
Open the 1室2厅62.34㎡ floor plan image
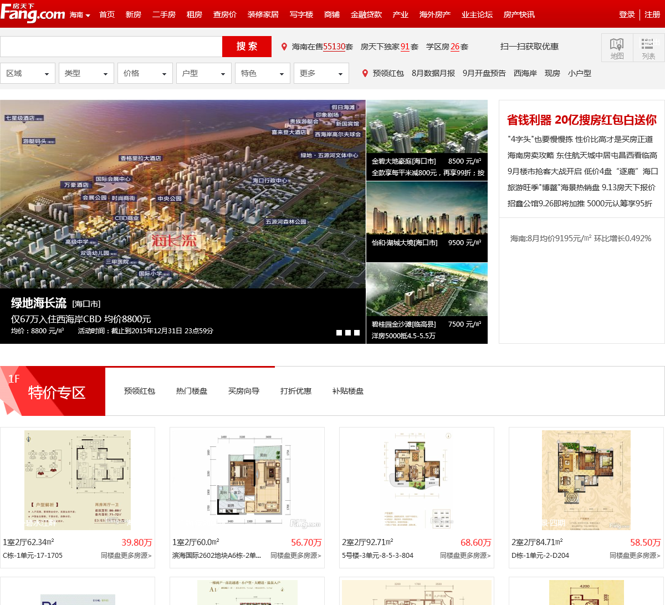pyautogui.click(x=78, y=480)
